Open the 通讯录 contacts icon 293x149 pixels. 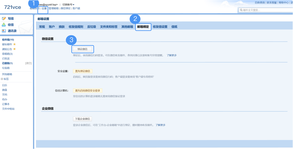coord(4,31)
